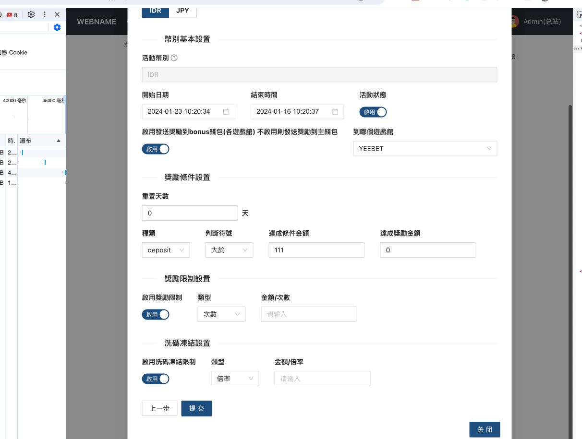This screenshot has height=439, width=582.
Task: Open DevTools settings gear icon
Action: pos(31,14)
